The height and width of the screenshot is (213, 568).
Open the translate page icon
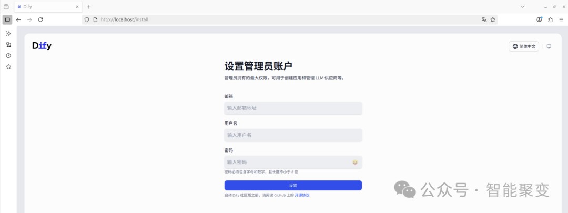pyautogui.click(x=484, y=19)
